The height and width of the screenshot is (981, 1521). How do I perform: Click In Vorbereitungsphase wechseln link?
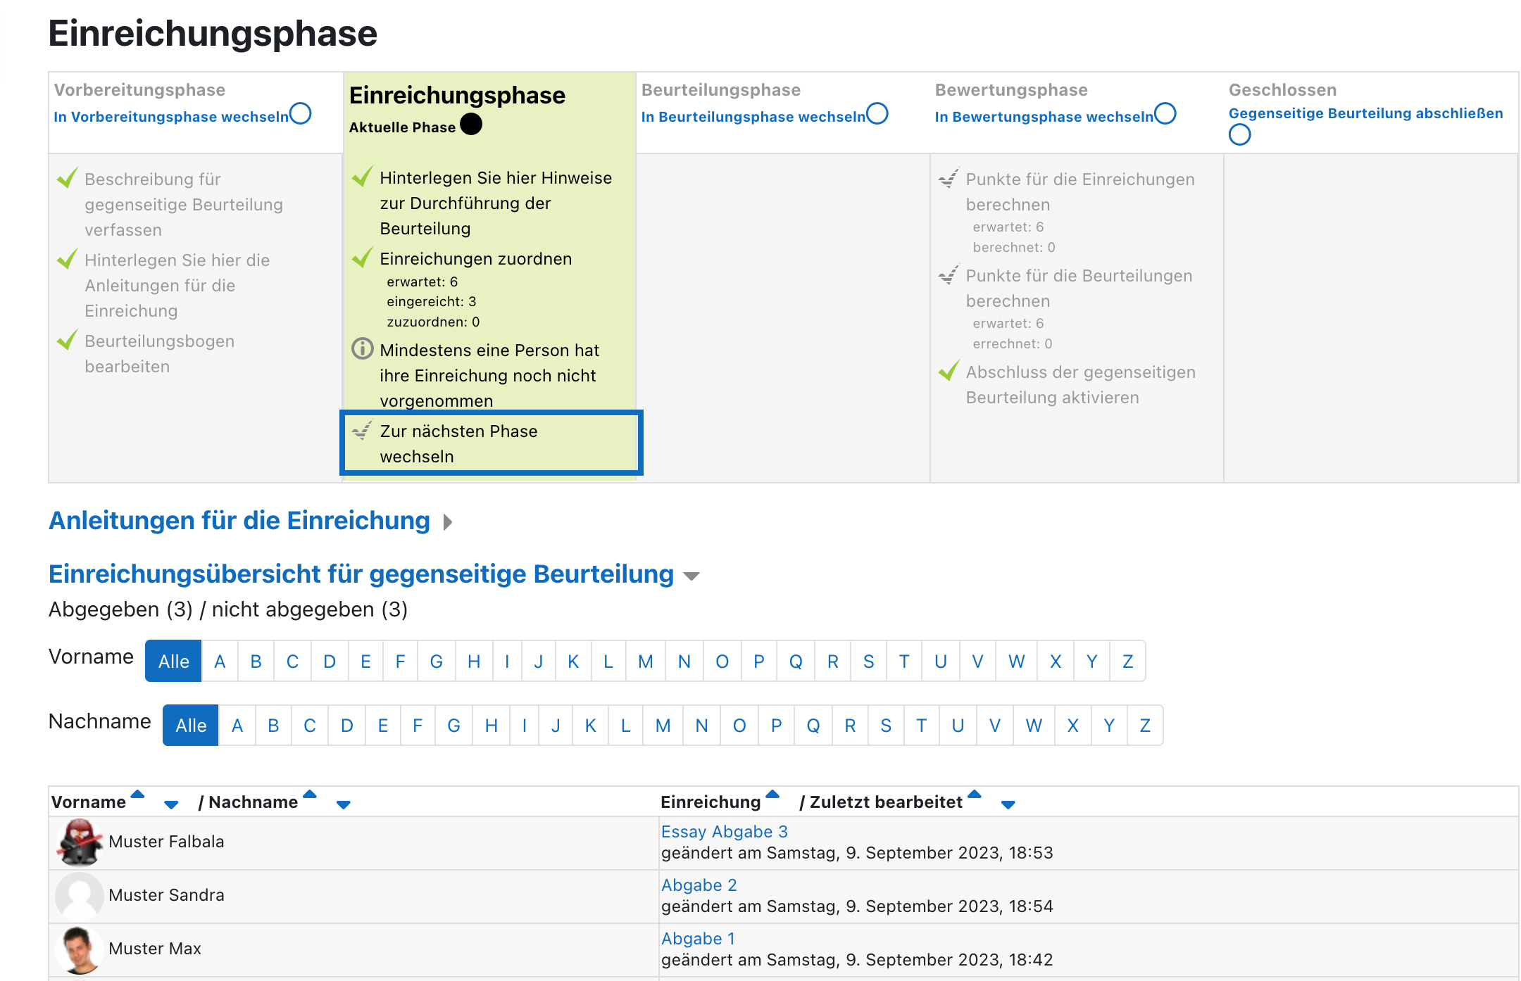[171, 117]
